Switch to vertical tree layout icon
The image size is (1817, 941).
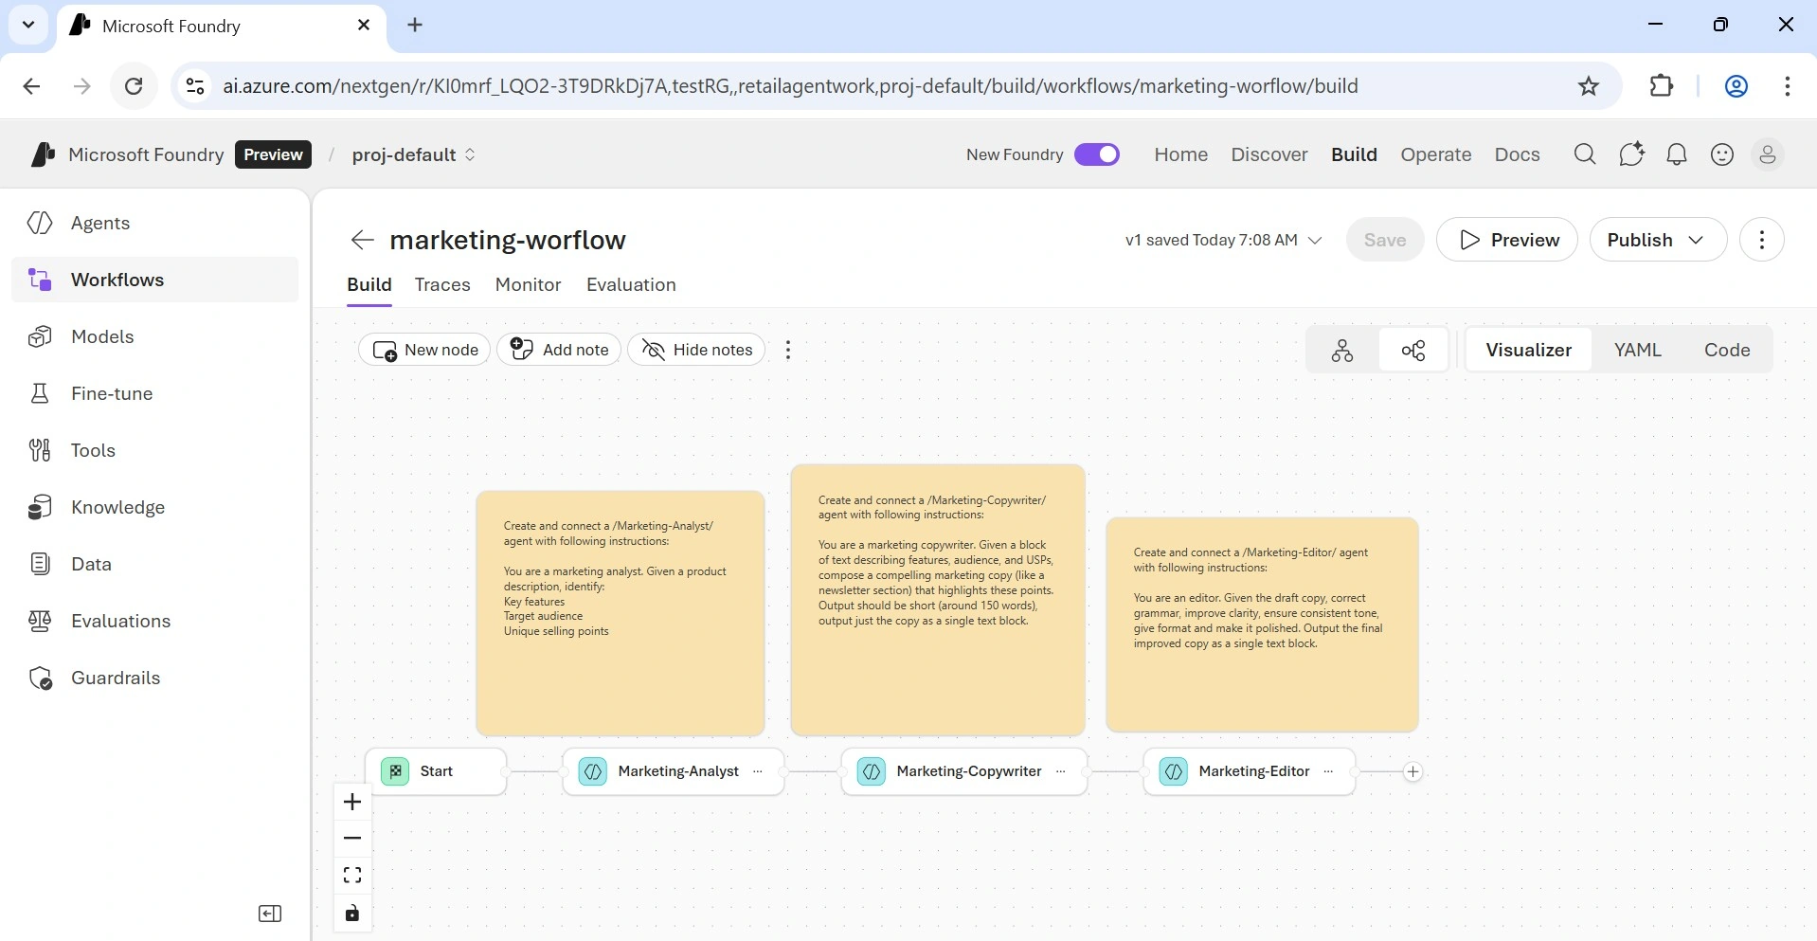(x=1342, y=350)
